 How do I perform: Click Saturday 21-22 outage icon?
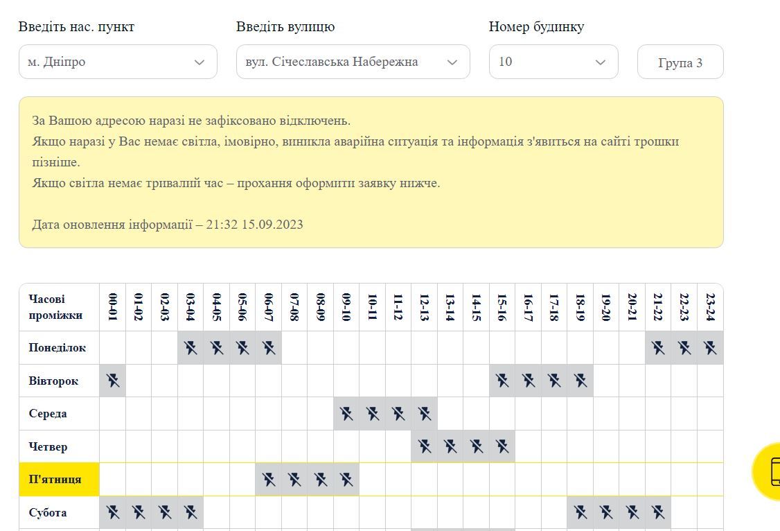(x=658, y=512)
